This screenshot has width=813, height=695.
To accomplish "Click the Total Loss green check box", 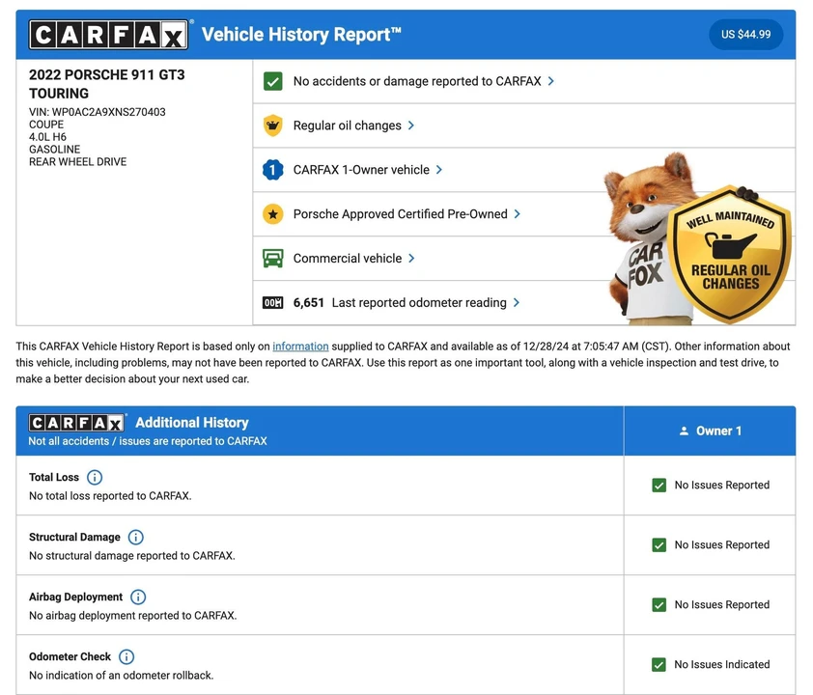I will pyautogui.click(x=659, y=486).
